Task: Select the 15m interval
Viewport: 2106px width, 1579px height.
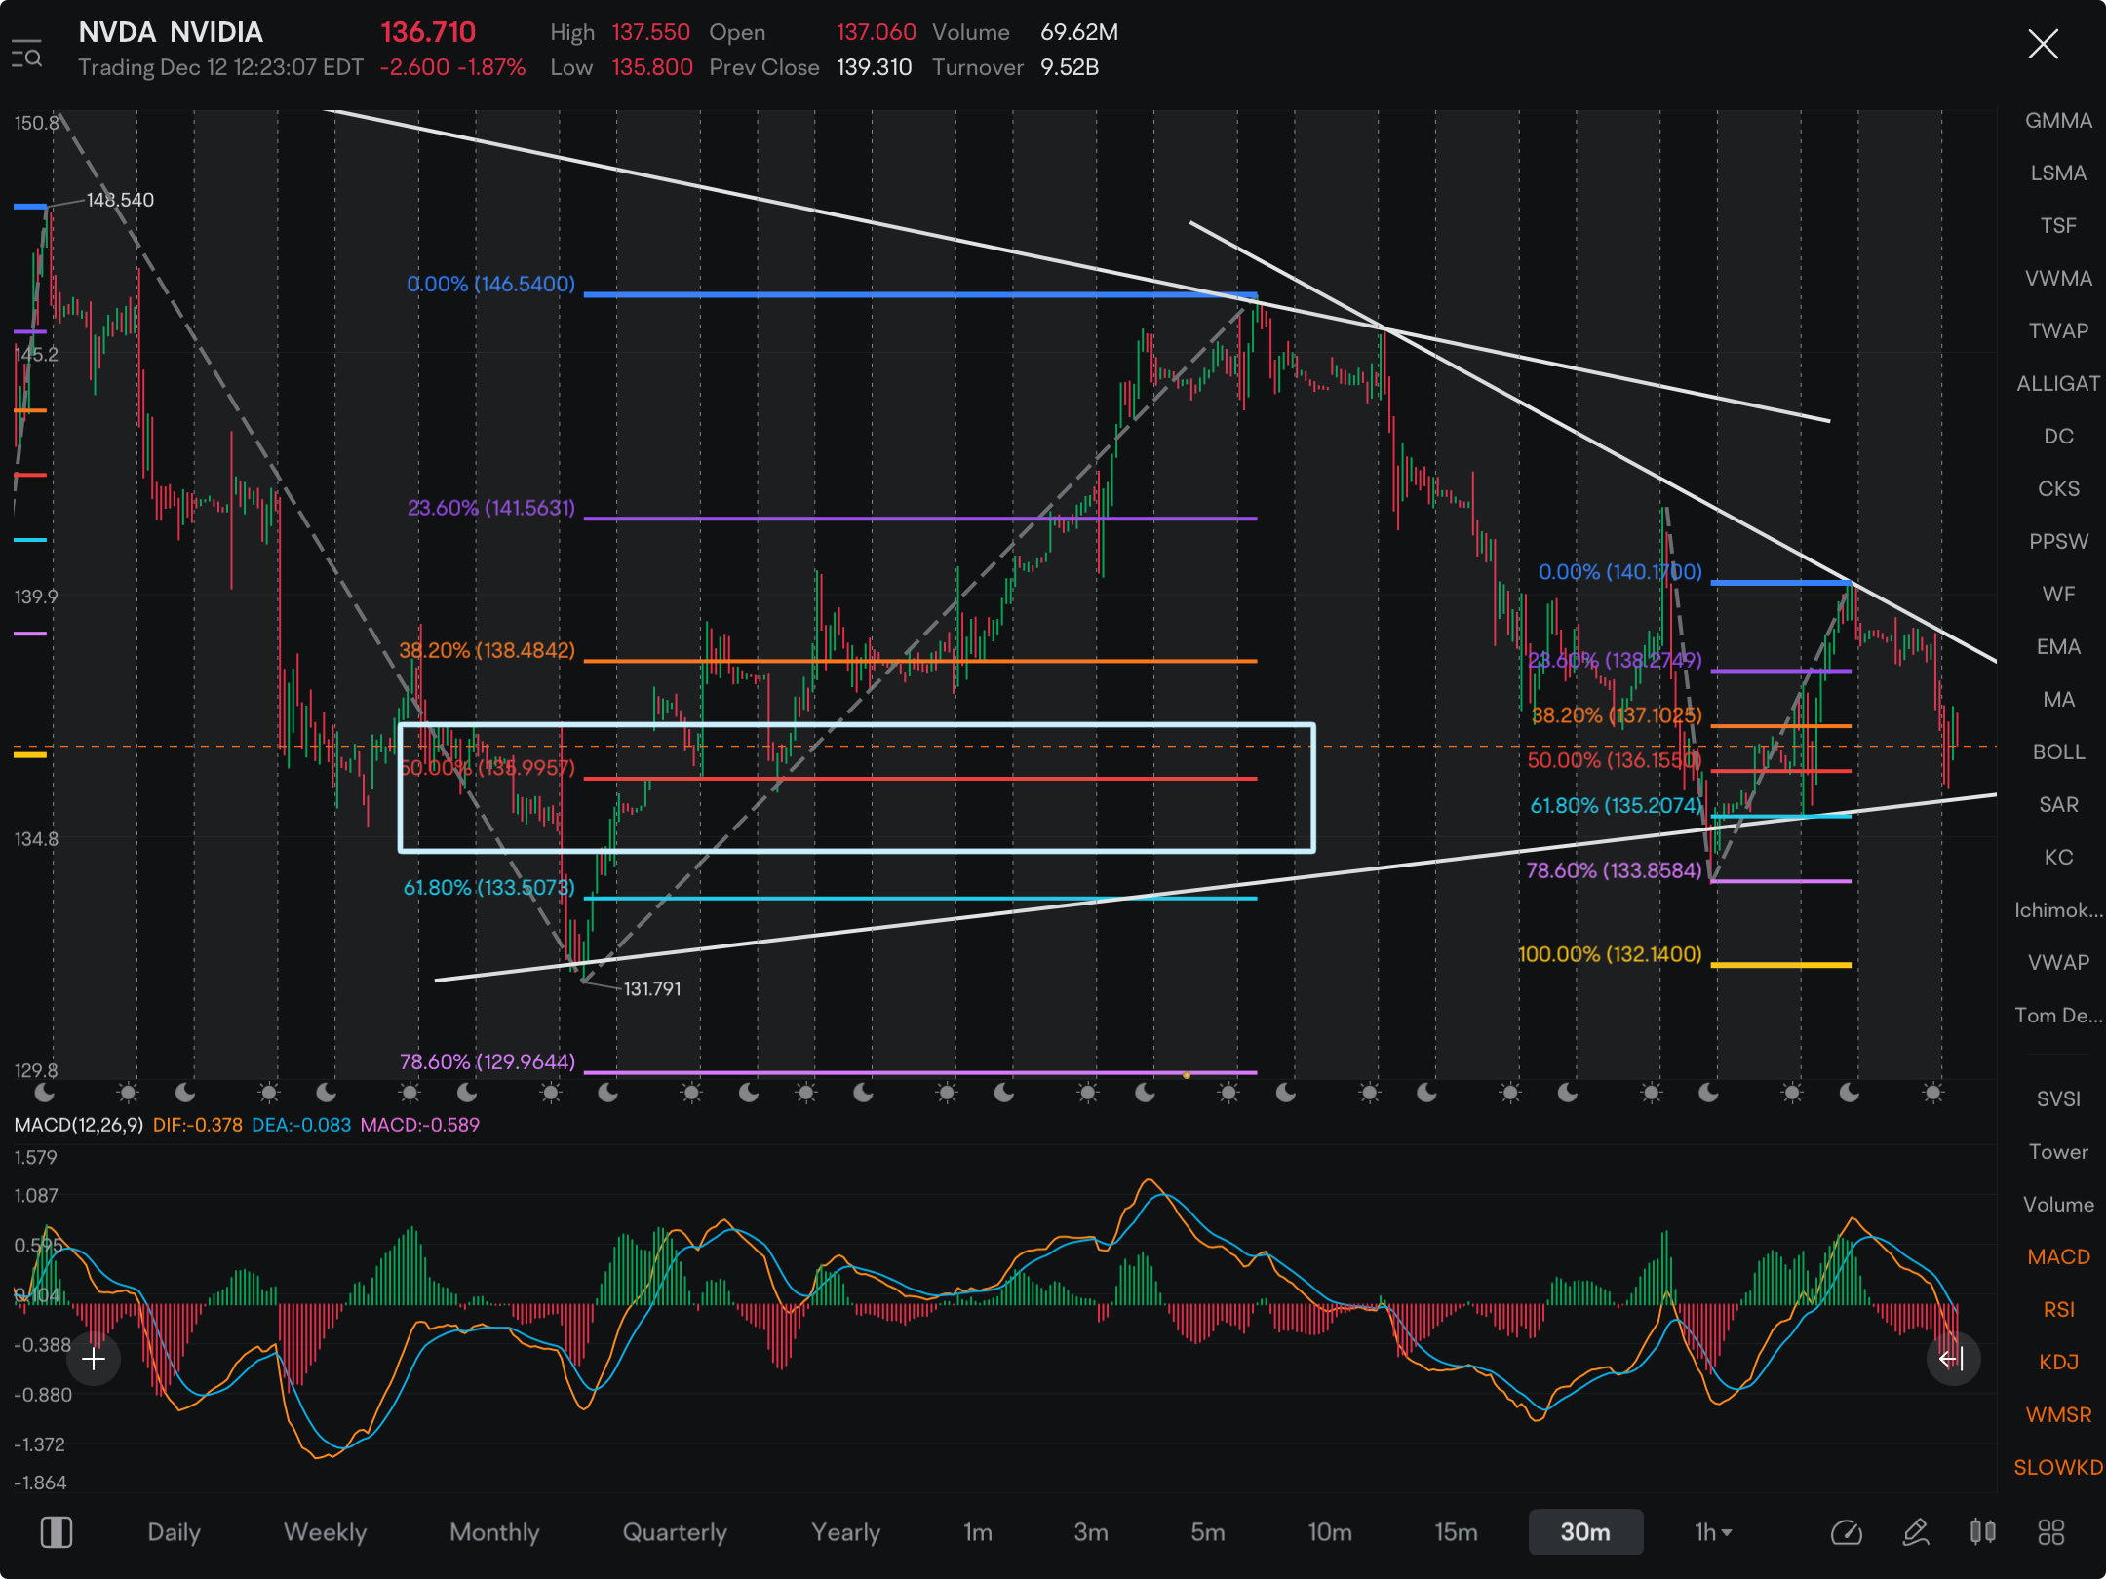Action: [x=1456, y=1532]
